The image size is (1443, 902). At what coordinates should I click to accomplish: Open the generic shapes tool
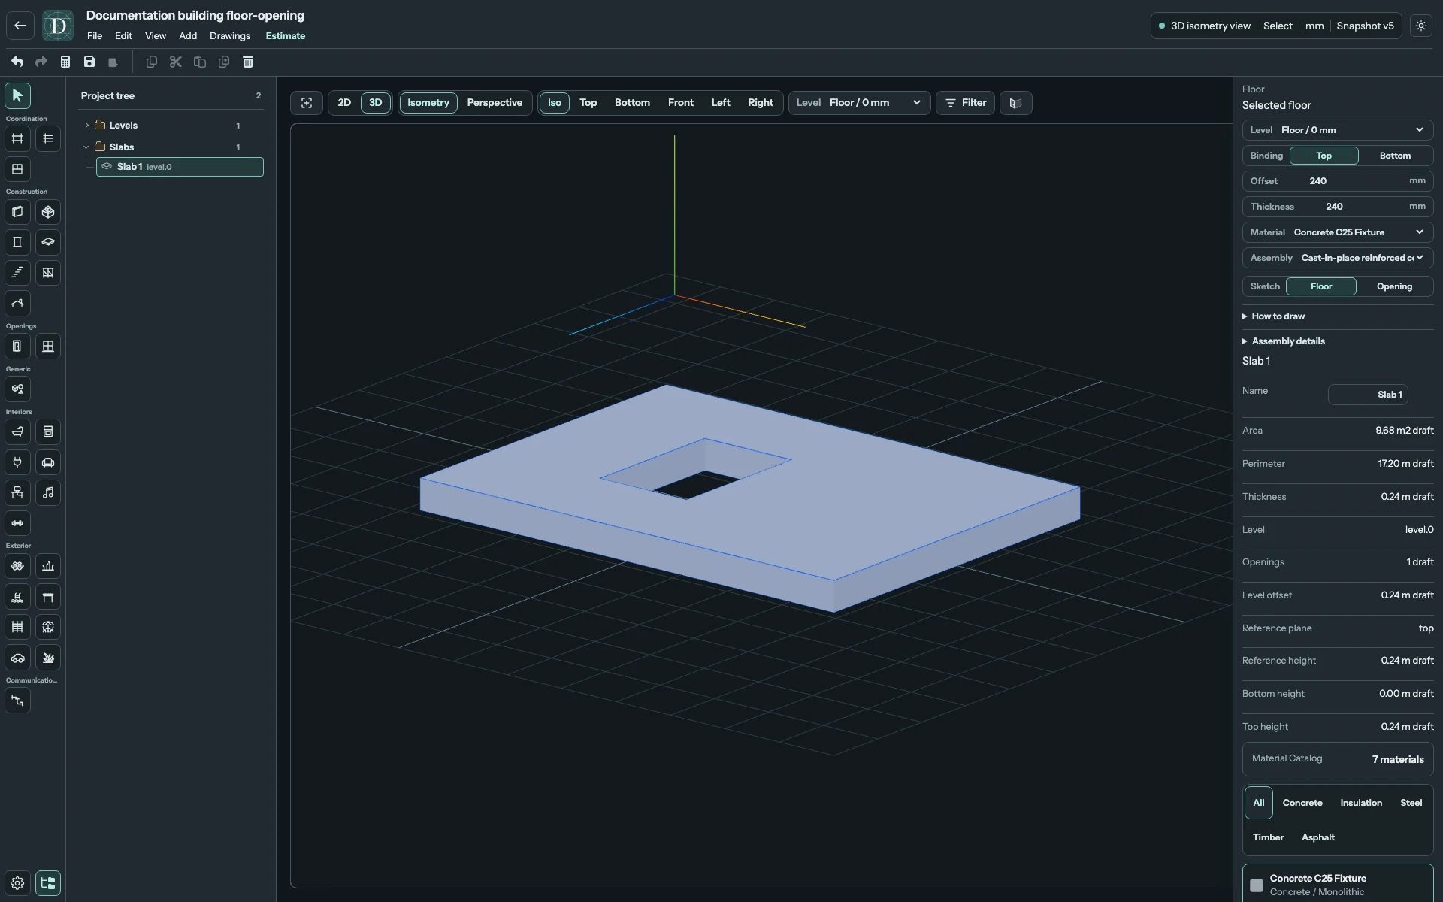click(x=17, y=389)
